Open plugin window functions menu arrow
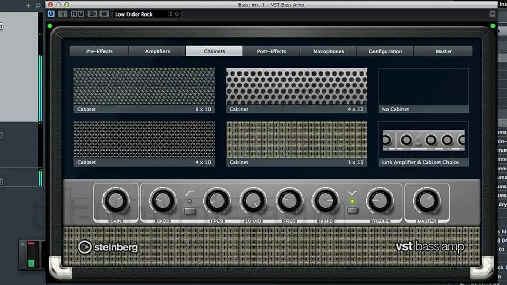This screenshot has width=507, height=285. (x=493, y=13)
